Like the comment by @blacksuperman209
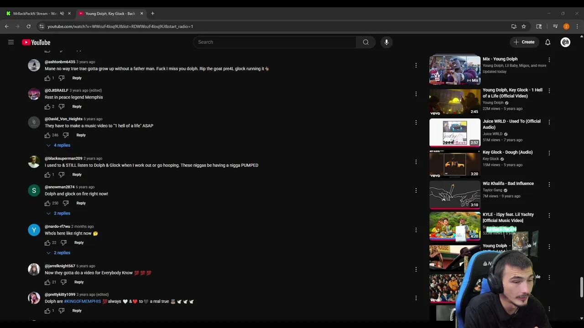 pyautogui.click(x=47, y=174)
